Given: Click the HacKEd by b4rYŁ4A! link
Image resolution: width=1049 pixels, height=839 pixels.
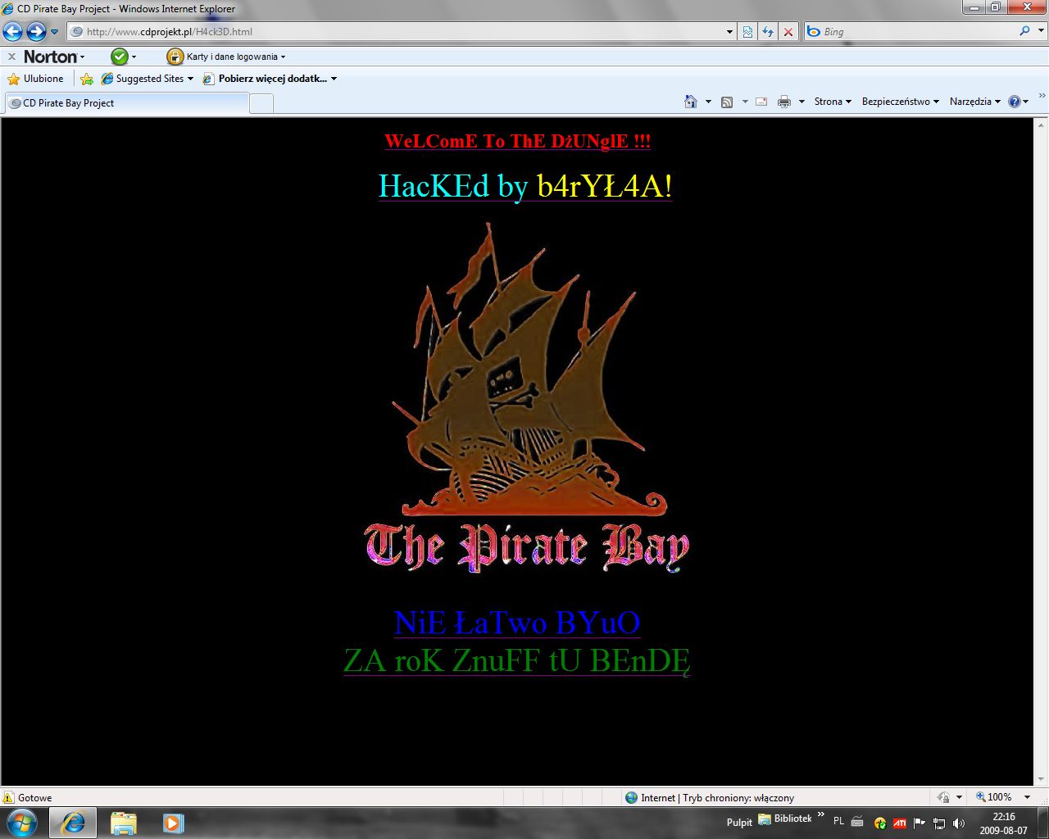Looking at the screenshot, I should [525, 186].
